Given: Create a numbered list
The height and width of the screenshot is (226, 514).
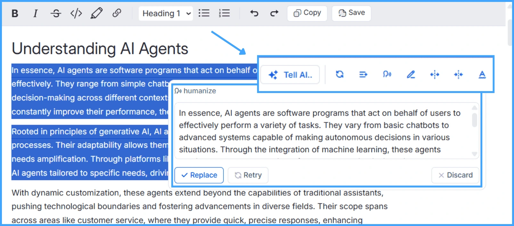Looking at the screenshot, I should click(x=224, y=13).
